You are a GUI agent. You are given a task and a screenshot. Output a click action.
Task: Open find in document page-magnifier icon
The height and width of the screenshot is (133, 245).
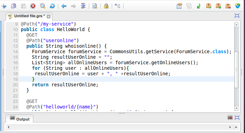click(x=95, y=6)
